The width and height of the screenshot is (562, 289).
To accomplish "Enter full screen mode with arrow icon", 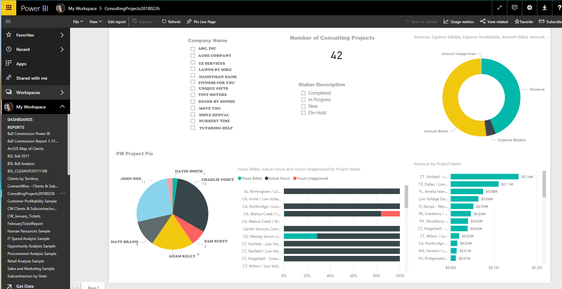I will [x=499, y=8].
